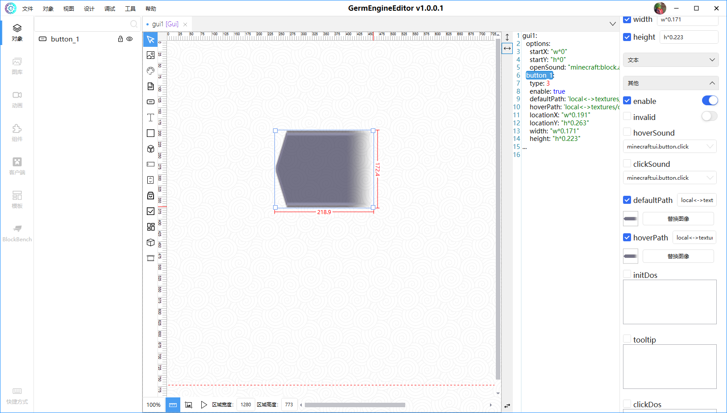Select the button component tool
The width and height of the screenshot is (727, 413).
(150, 102)
